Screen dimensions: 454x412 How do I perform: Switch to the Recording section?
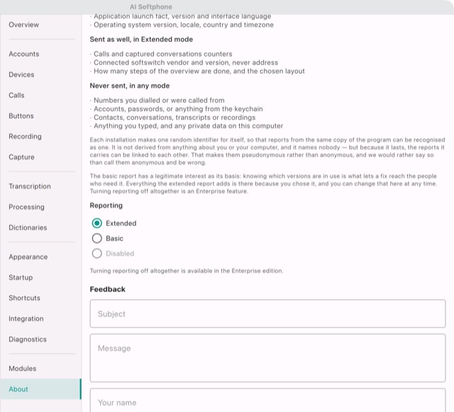tap(26, 136)
